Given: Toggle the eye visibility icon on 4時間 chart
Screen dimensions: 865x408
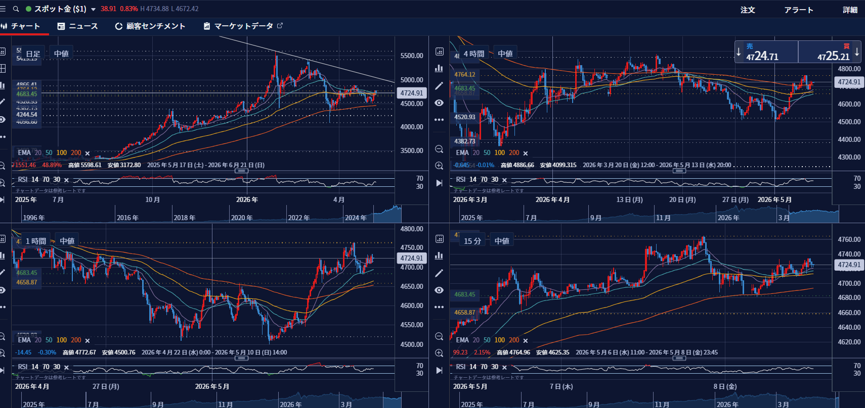Looking at the screenshot, I should pyautogui.click(x=439, y=103).
